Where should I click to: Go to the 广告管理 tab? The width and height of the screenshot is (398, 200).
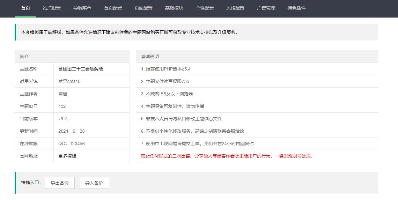266,8
